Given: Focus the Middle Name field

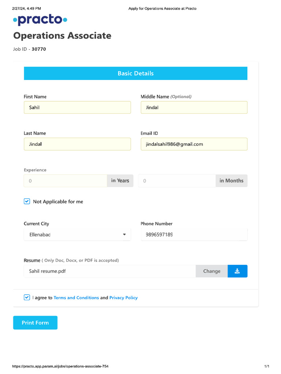Looking at the screenshot, I should [194, 107].
